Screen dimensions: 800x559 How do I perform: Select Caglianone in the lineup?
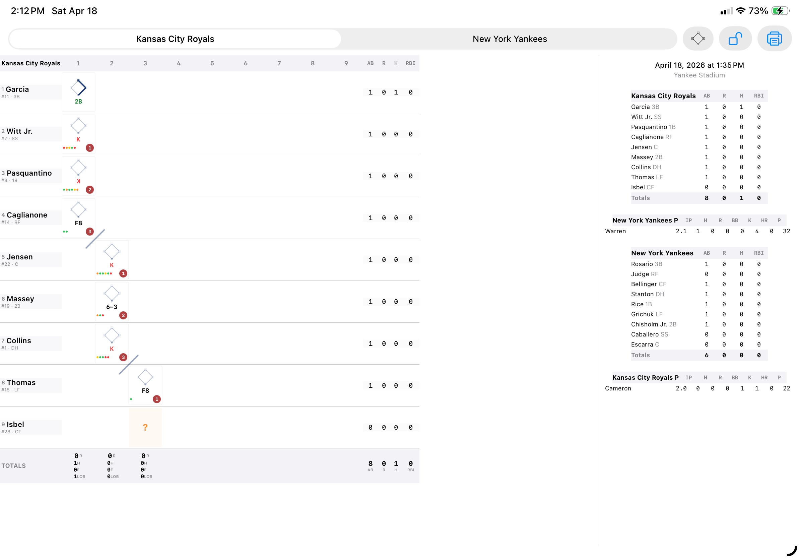pyautogui.click(x=31, y=218)
